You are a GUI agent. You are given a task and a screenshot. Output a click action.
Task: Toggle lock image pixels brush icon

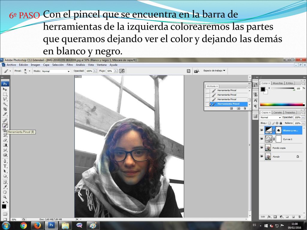point(273,123)
